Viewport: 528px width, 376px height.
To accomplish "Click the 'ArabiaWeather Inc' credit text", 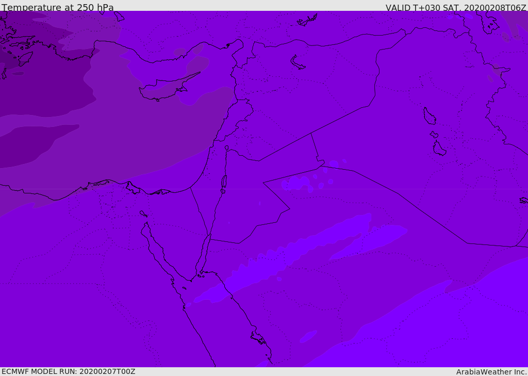I will click(491, 372).
